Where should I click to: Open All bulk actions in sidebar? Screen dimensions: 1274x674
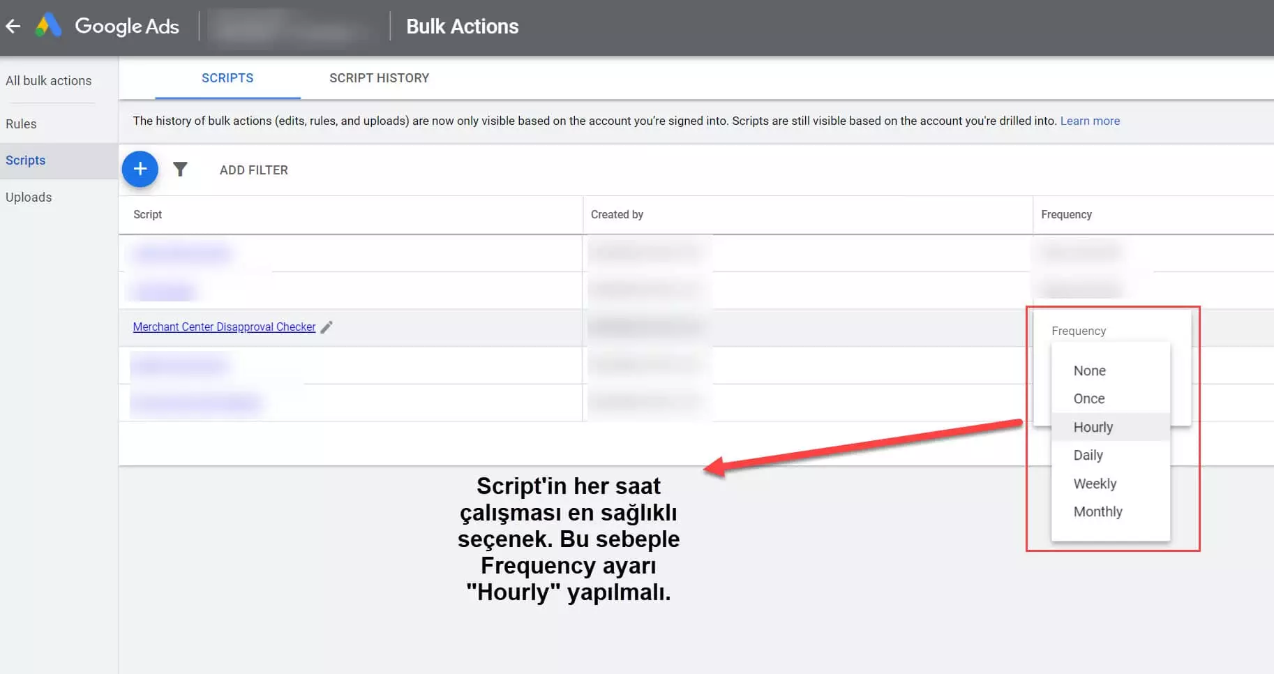[x=49, y=81]
